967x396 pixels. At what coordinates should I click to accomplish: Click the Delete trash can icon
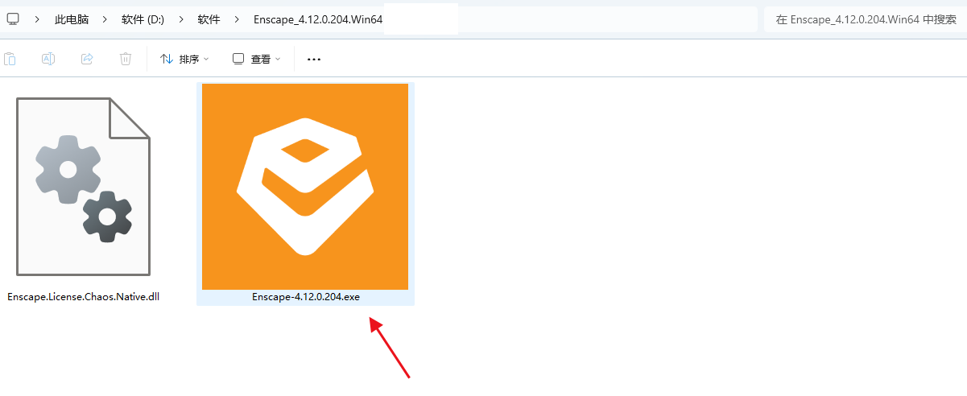click(x=126, y=59)
